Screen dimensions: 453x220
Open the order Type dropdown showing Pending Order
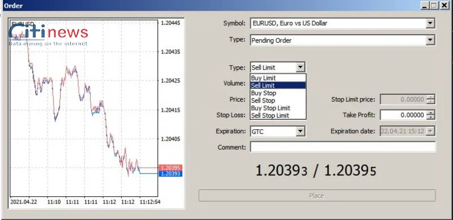pyautogui.click(x=343, y=40)
